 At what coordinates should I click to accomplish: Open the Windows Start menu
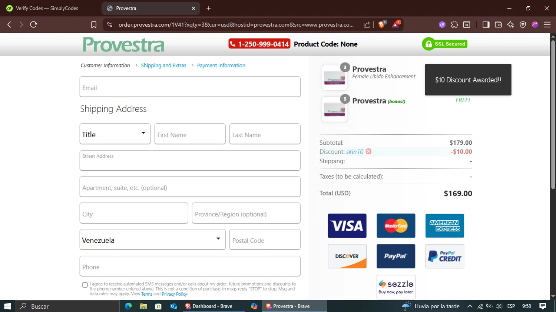point(7,306)
